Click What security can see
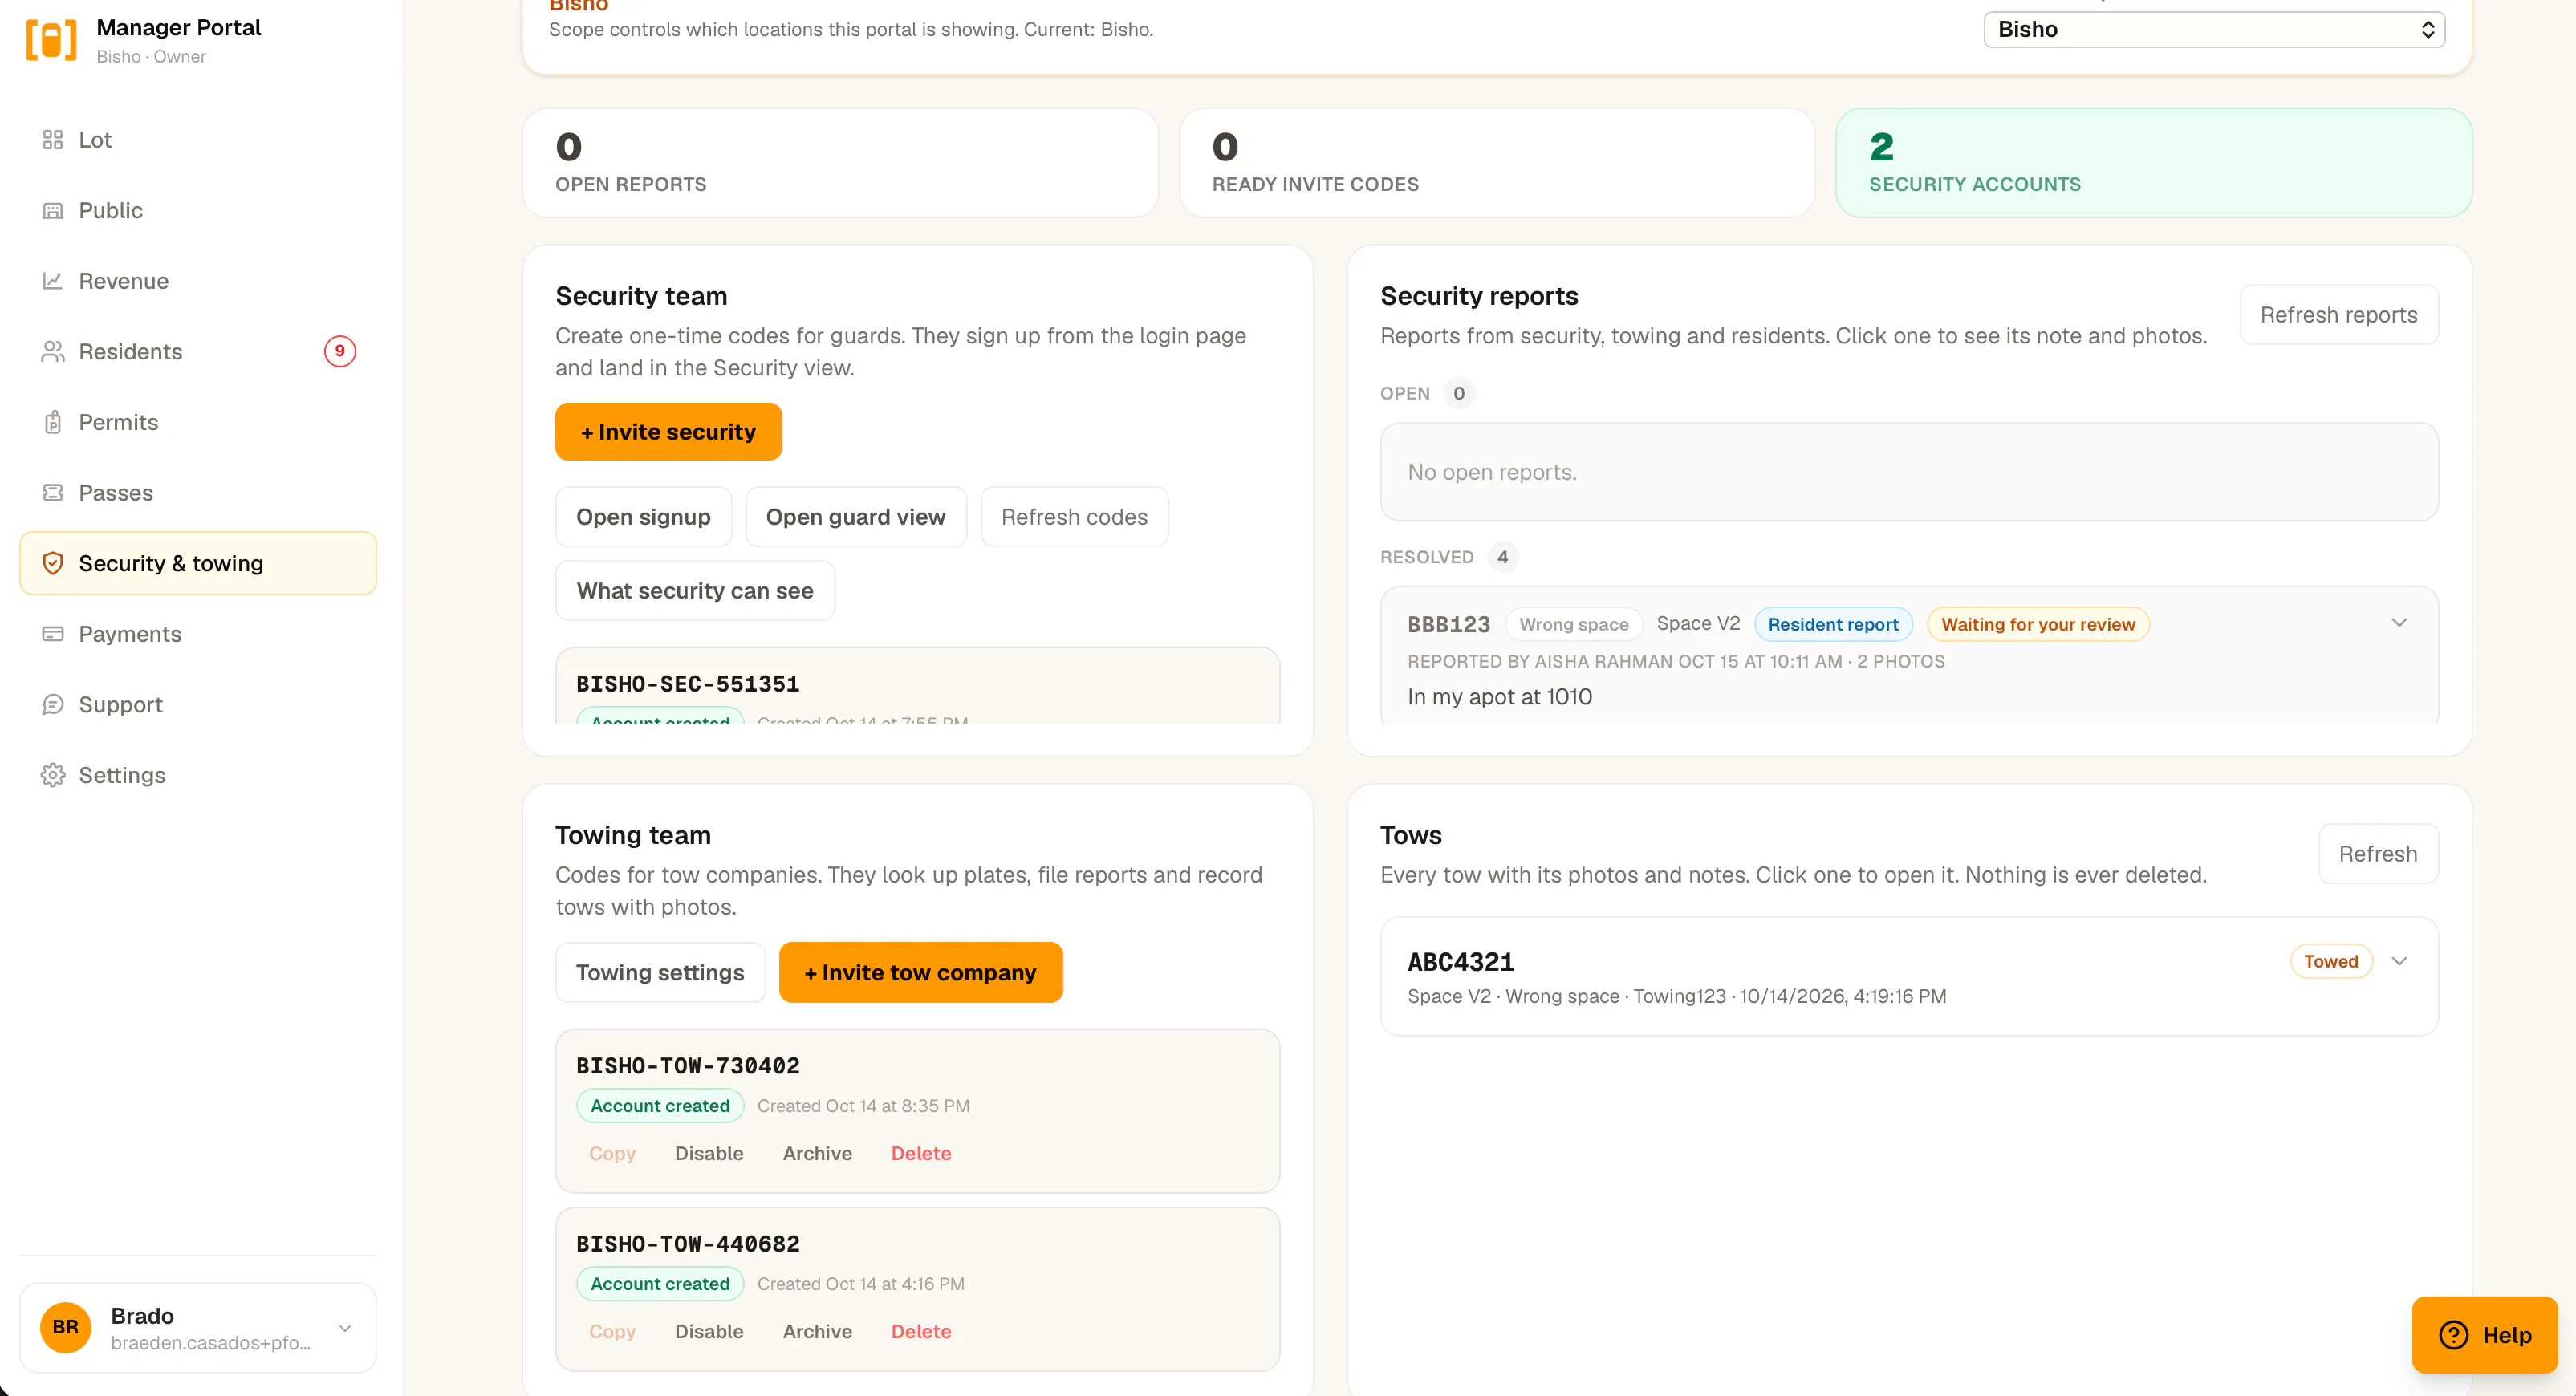This screenshot has height=1396, width=2576. click(695, 591)
